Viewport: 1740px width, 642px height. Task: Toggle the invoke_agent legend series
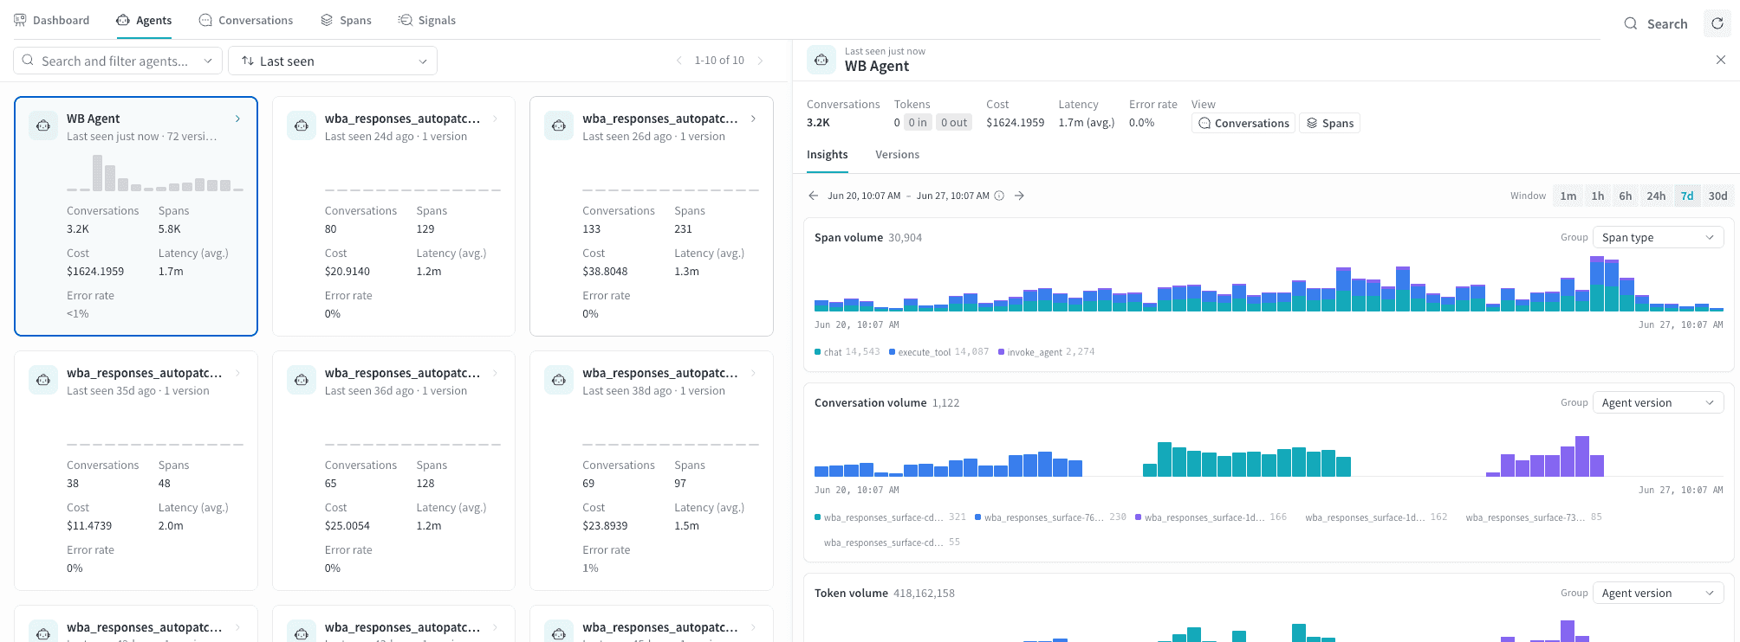(1046, 352)
